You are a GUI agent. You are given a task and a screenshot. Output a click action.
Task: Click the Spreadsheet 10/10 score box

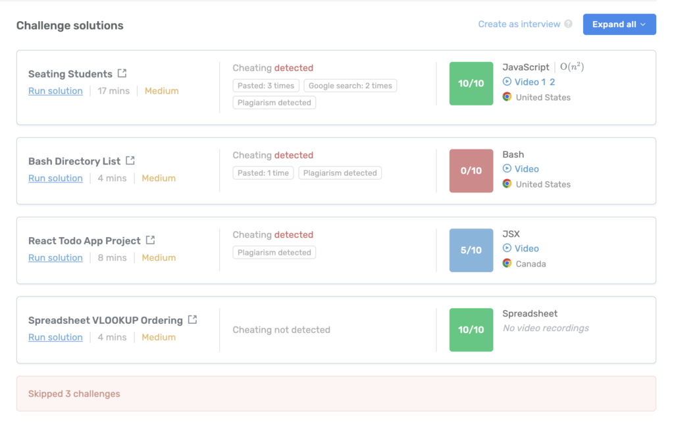click(x=471, y=330)
